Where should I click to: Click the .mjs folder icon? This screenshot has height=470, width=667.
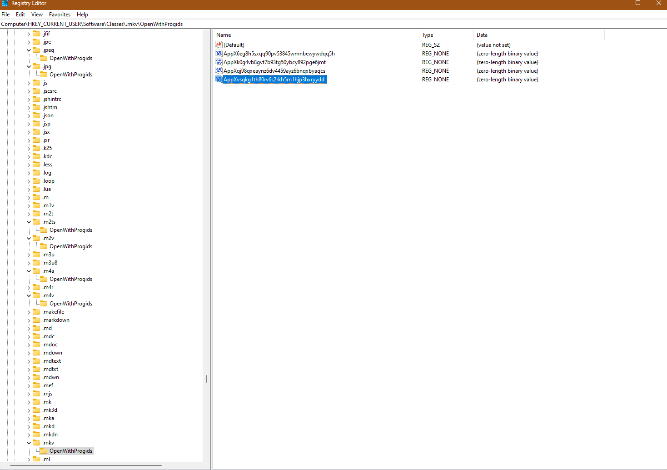(x=36, y=394)
